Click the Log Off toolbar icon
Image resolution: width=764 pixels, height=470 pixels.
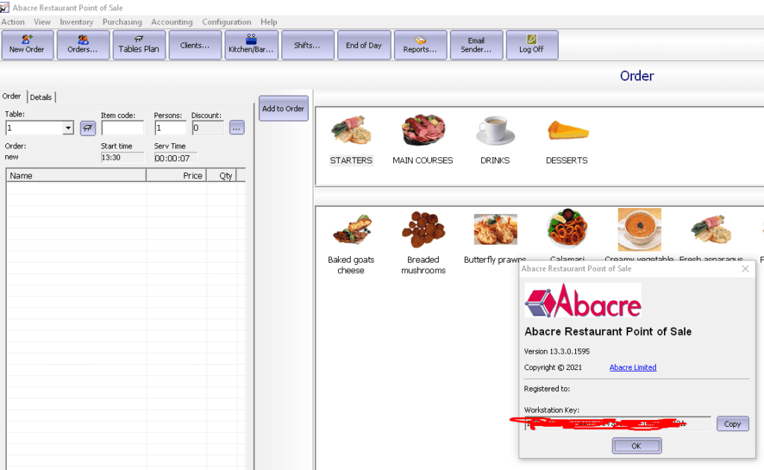coord(532,45)
